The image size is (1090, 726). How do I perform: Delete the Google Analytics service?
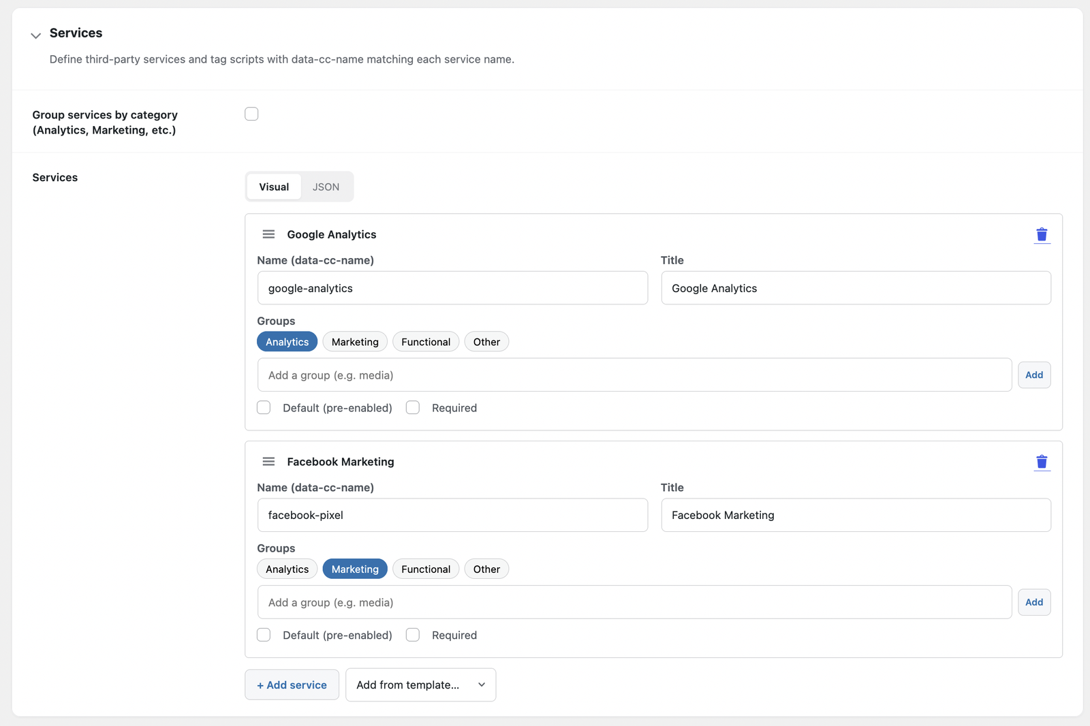pyautogui.click(x=1042, y=235)
